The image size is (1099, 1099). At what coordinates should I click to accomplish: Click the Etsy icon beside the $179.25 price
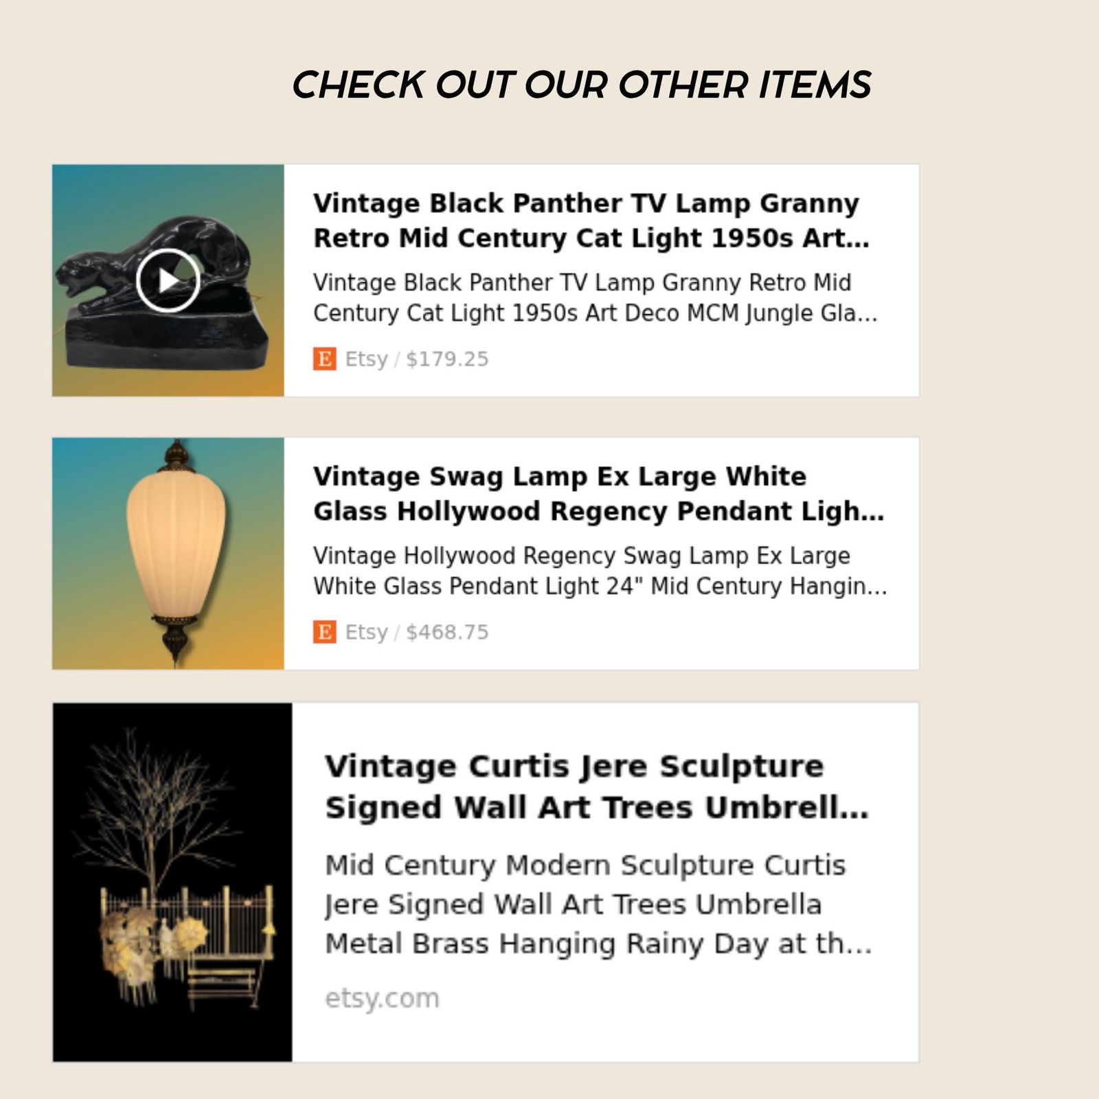[324, 359]
